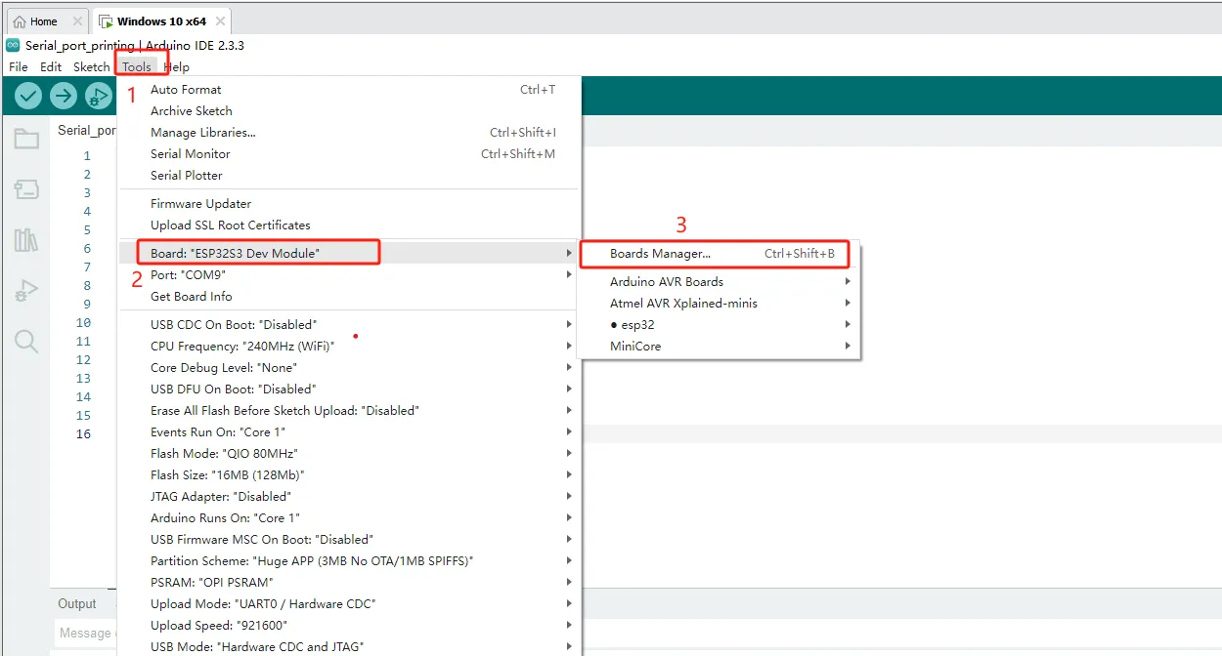Expand the Partition Scheme options
Viewport: 1222px width, 656px height.
349,560
